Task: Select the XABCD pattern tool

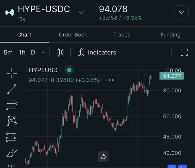Action: [12, 121]
